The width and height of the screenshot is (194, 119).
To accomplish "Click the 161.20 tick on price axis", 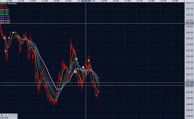I will pos(189,68).
